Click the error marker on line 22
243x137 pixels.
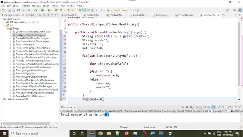click(61, 99)
